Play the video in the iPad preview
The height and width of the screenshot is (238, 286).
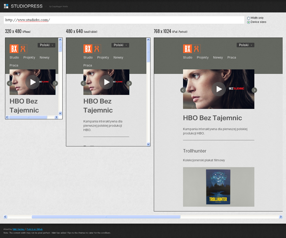218,89
